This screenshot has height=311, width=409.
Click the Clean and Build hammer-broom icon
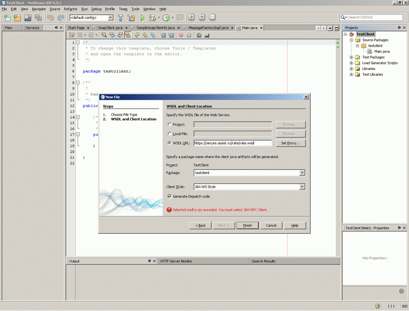point(131,18)
